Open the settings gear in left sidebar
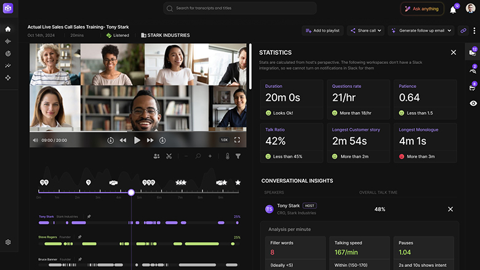The width and height of the screenshot is (480, 270). (x=8, y=242)
